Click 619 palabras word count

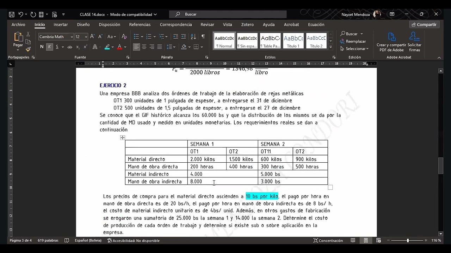[x=48, y=240]
